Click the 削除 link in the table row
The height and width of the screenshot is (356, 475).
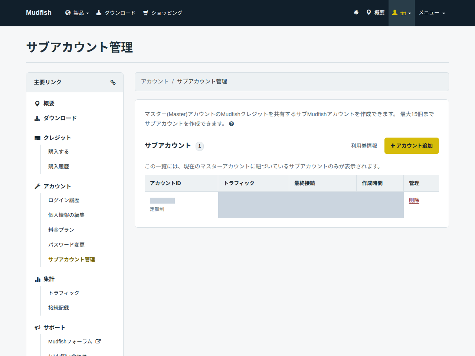[414, 200]
